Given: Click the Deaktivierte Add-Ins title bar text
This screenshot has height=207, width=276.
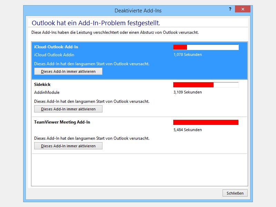Looking at the screenshot, I should [138, 11].
